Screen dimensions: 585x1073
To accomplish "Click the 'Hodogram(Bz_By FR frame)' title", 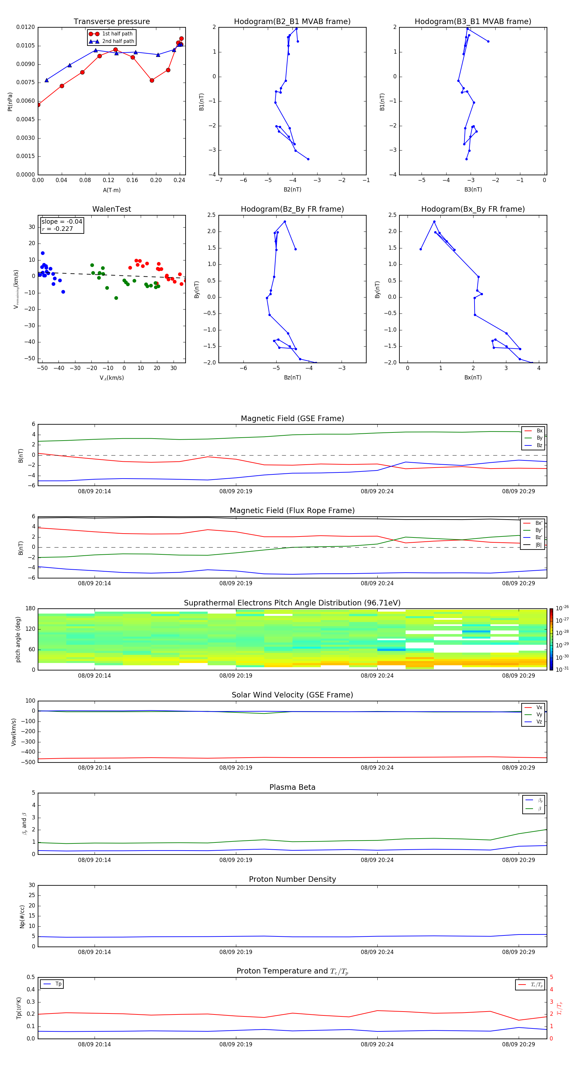I will point(292,209).
